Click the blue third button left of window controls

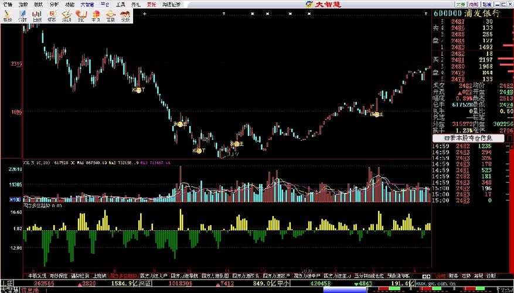(x=487, y=5)
